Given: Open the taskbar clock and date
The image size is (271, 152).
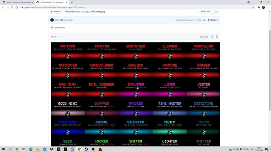Looking at the screenshot, I should 259,149.
